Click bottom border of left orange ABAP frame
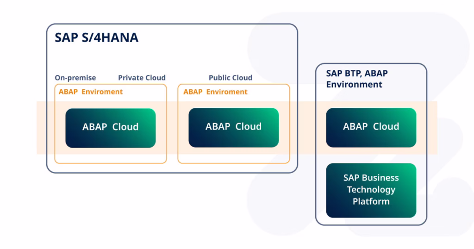This screenshot has height=249, width=474. tap(110, 163)
